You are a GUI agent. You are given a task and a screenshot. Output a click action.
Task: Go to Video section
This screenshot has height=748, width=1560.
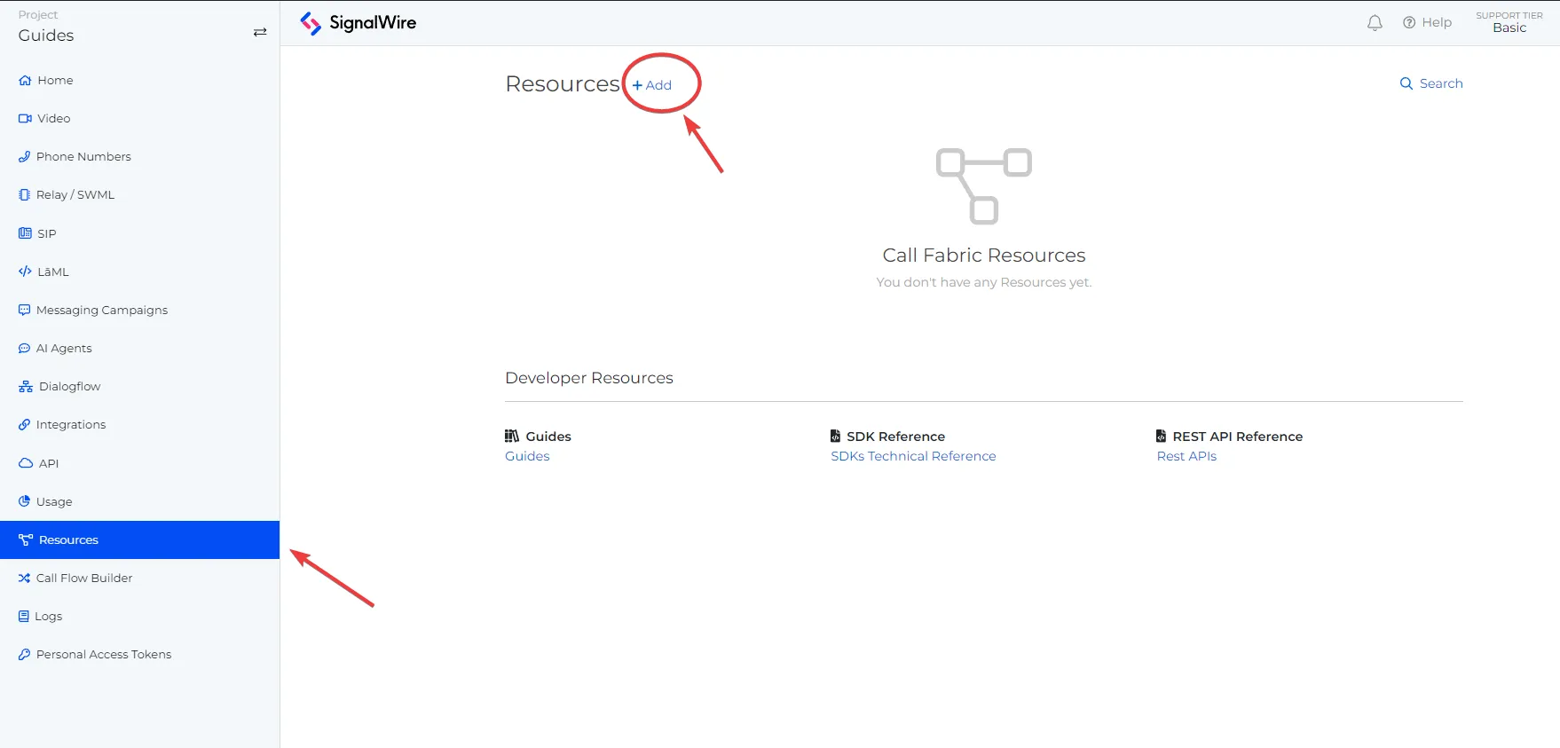[x=139, y=118]
